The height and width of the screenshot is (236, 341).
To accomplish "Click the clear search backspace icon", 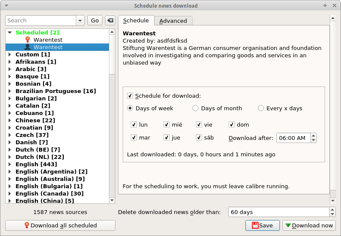I will click(110, 20).
